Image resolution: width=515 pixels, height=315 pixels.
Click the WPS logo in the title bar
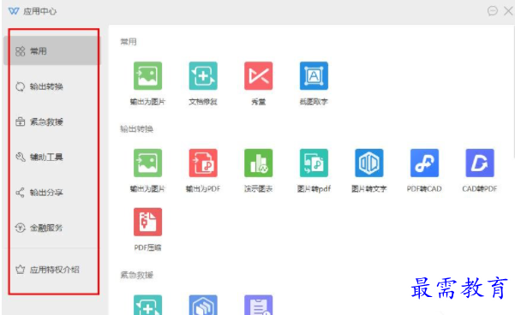click(x=14, y=11)
